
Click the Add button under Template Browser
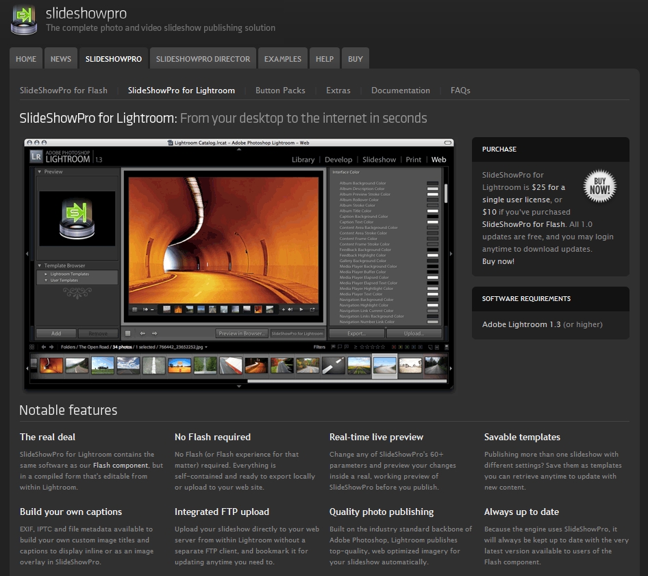tap(55, 333)
